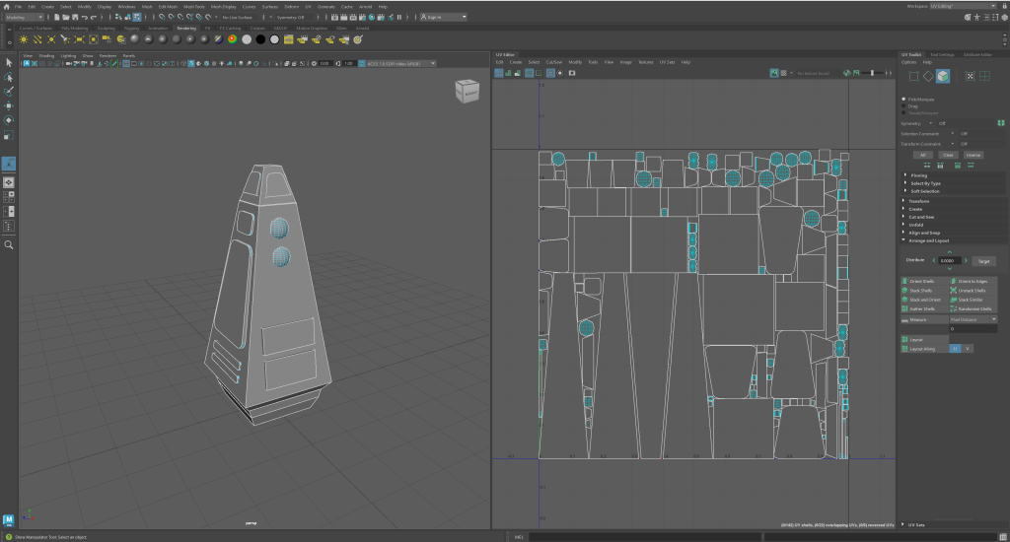
Task: Undo with the curved arrow icon
Action: coord(85,18)
